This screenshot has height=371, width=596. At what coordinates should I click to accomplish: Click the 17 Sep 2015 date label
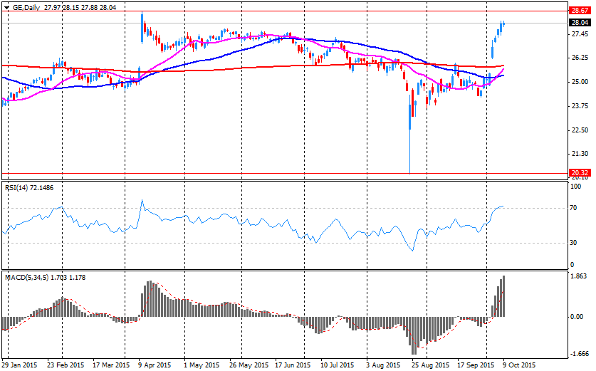tap(476, 365)
